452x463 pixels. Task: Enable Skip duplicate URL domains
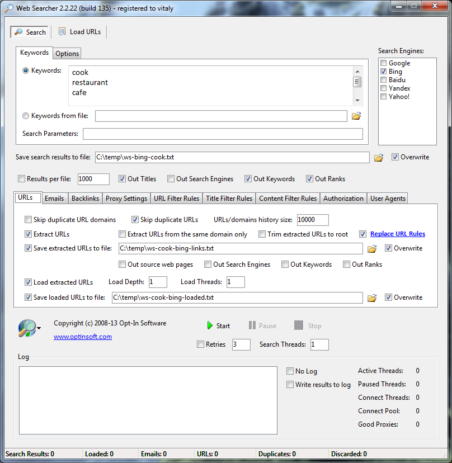(28, 219)
